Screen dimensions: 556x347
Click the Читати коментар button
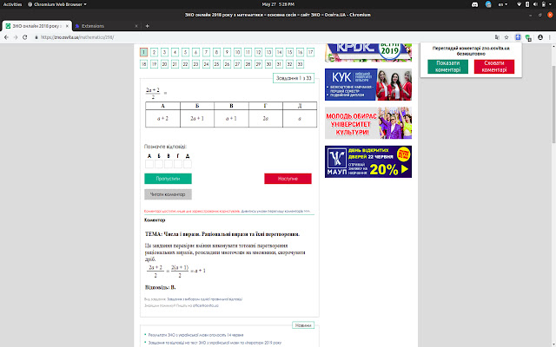point(168,194)
